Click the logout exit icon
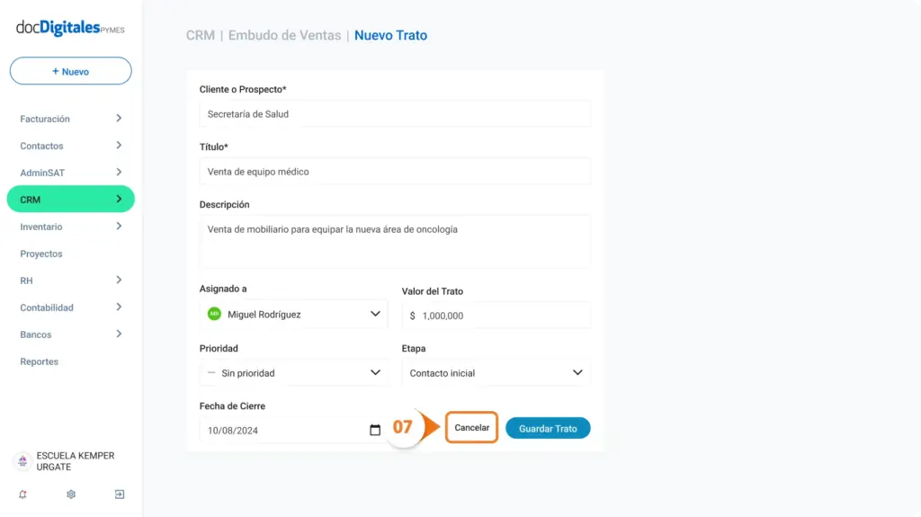 120,495
